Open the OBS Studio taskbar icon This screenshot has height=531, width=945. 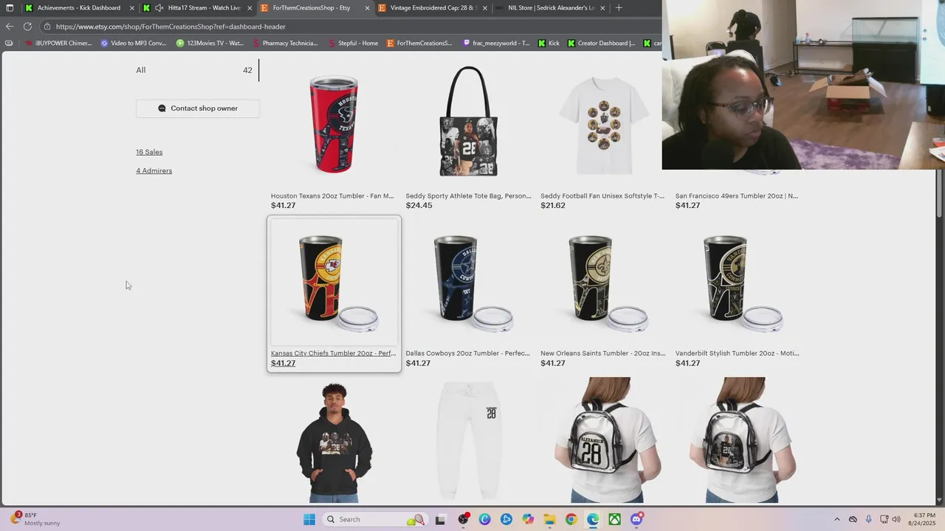(463, 519)
